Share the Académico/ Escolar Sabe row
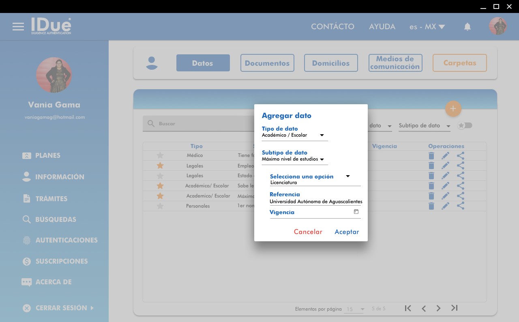The image size is (519, 322). pos(460,186)
